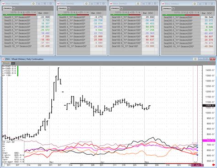Click the CQG logo icon of the wheat chart window
This screenshot has width=217, height=168.
coord(3,59)
